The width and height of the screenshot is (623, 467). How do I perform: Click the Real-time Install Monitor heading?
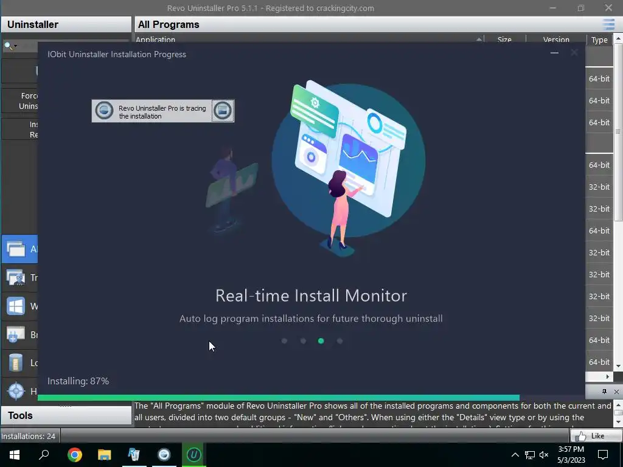(311, 296)
